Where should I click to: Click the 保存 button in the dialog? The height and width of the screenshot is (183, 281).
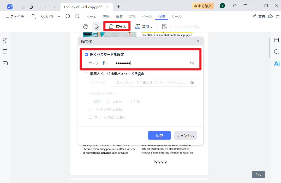coord(159,135)
